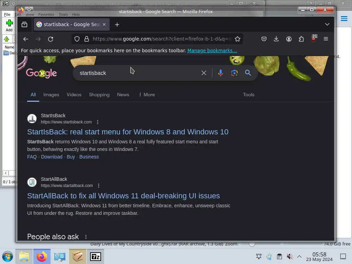Viewport: 352px width, 264px height.
Task: Open StartAllBack result options menu
Action: (x=99, y=186)
